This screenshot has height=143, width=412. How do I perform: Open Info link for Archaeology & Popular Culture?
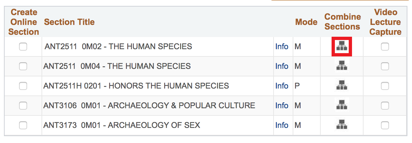click(x=282, y=106)
